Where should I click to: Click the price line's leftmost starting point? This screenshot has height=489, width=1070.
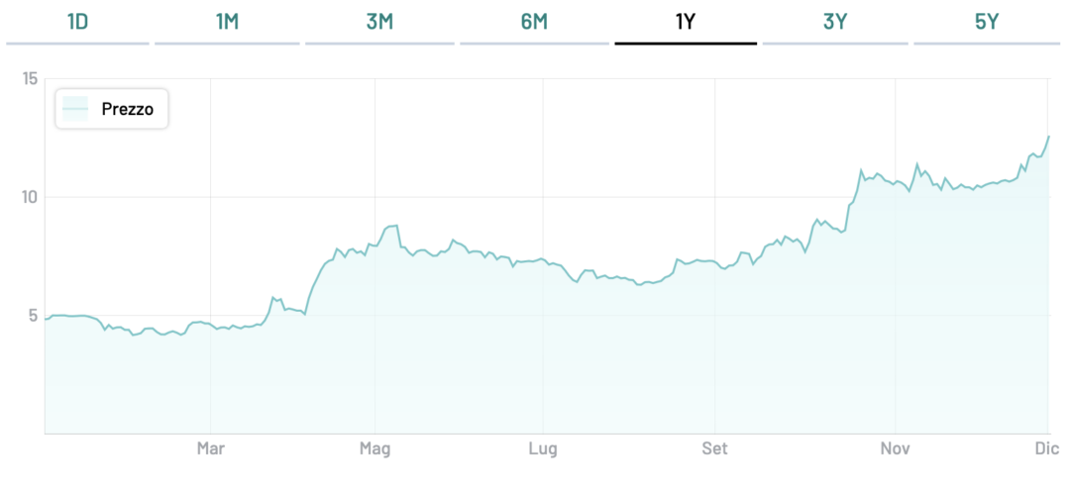(46, 319)
